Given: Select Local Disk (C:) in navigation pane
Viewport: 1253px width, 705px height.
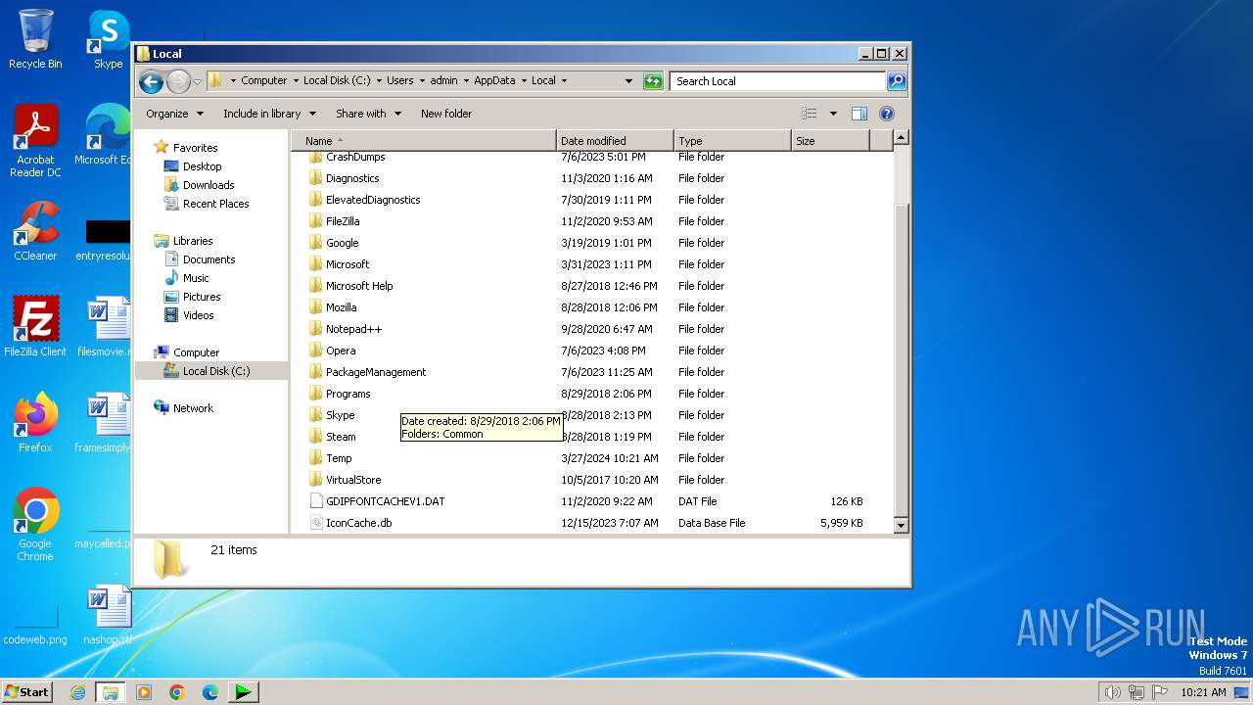Looking at the screenshot, I should tap(216, 371).
